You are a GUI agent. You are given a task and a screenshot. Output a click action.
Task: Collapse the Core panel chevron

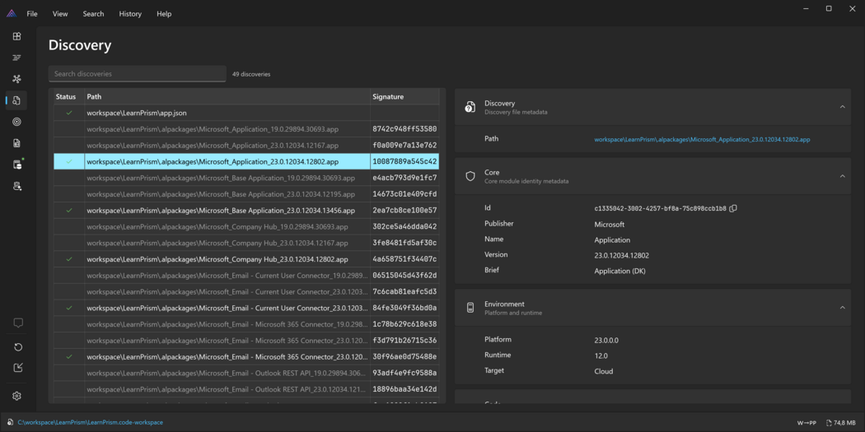(842, 176)
